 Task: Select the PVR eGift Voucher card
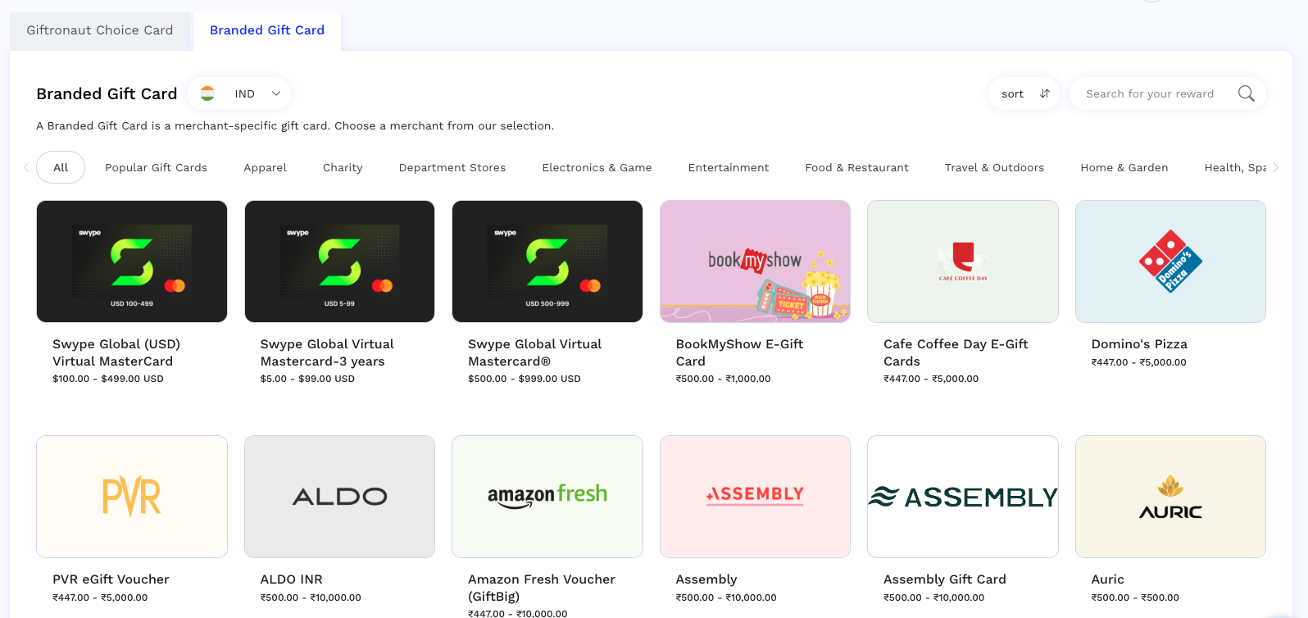[x=132, y=497]
